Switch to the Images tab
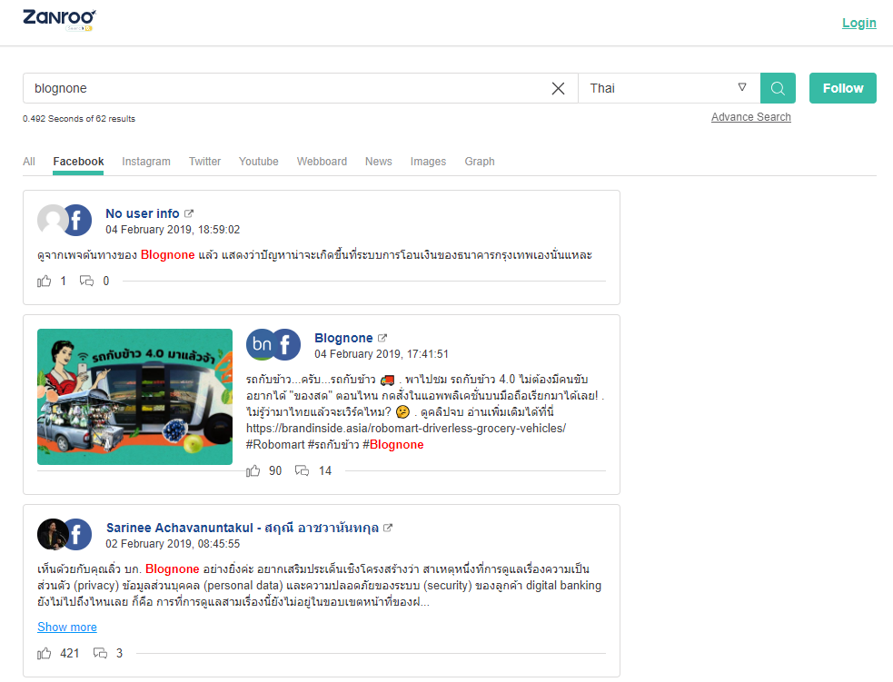Screen dimensions: 893x682 click(428, 162)
